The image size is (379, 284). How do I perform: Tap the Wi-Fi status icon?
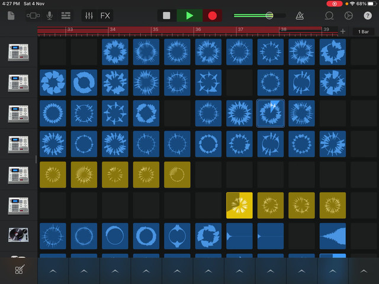click(x=352, y=4)
